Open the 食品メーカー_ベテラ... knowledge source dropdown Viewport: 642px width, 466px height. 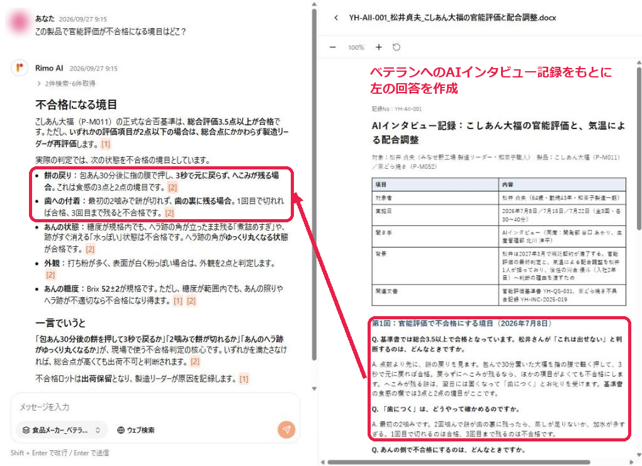(62, 430)
